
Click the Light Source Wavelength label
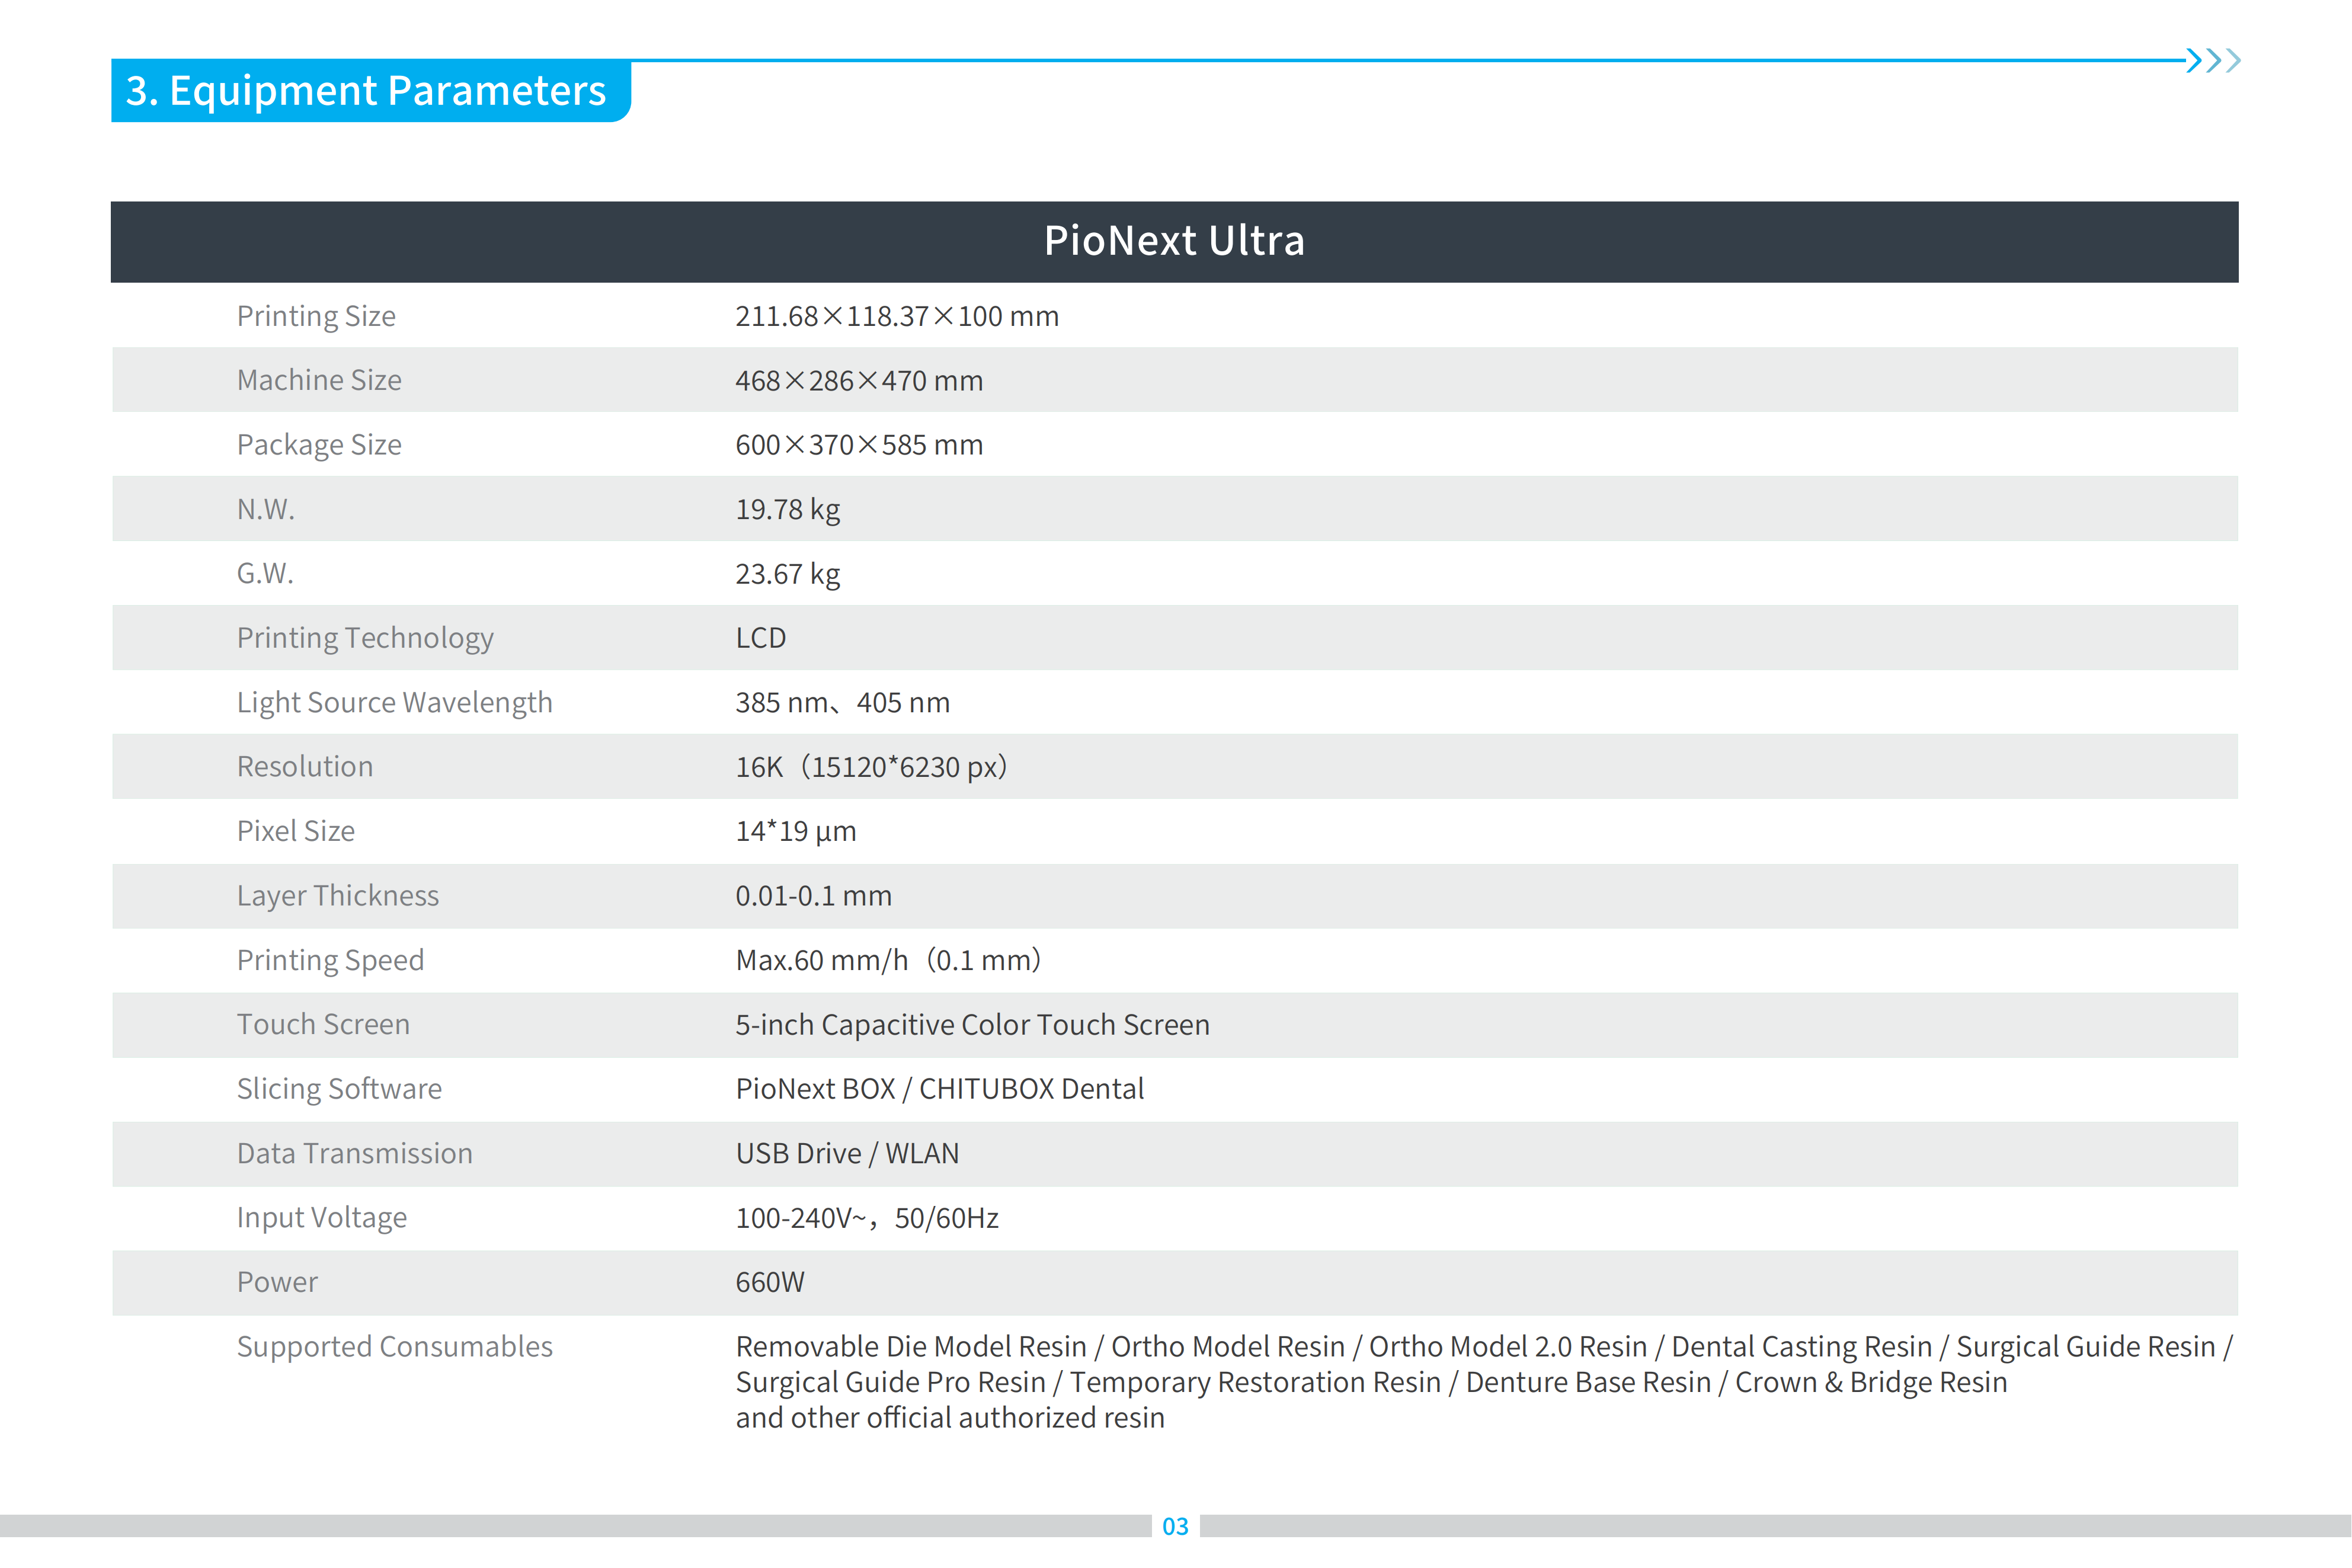click(394, 703)
